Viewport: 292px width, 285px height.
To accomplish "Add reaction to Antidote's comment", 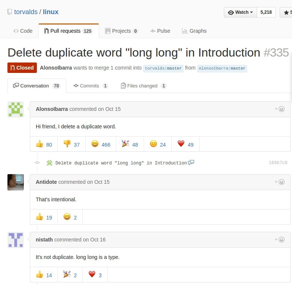I will pyautogui.click(x=279, y=182).
